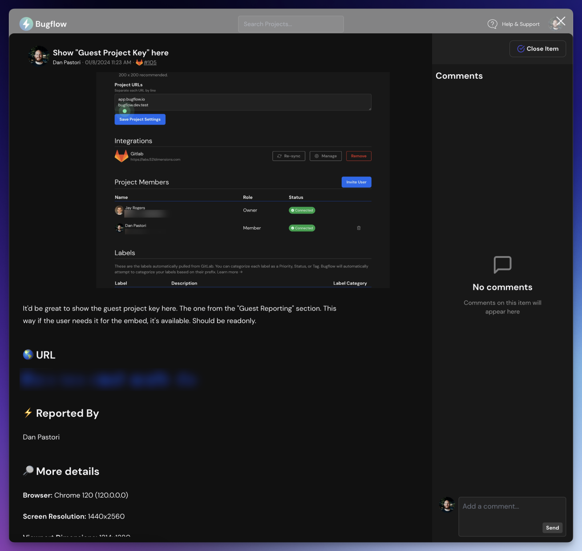Click the More details heading
The width and height of the screenshot is (582, 551).
click(x=68, y=471)
